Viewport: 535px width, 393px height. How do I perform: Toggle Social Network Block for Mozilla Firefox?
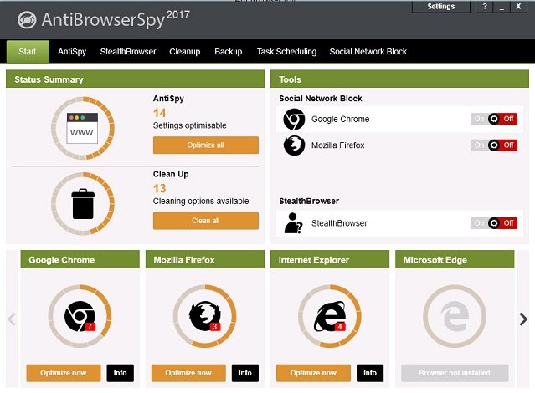pos(494,145)
